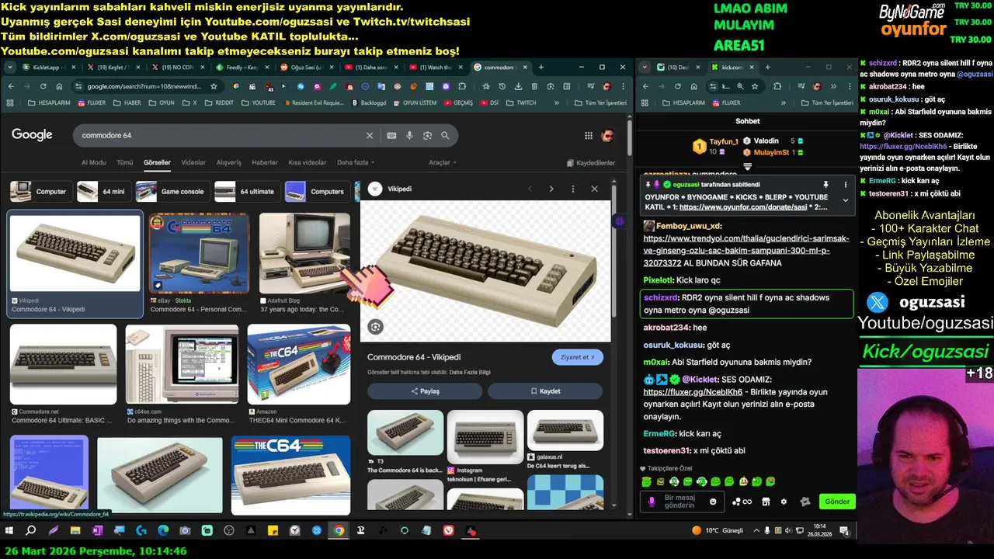Show next image in Vikipedi preview panel
The width and height of the screenshot is (994, 559).
(x=551, y=189)
